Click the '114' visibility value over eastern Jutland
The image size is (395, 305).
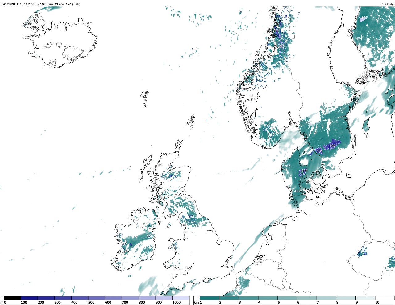(305, 171)
